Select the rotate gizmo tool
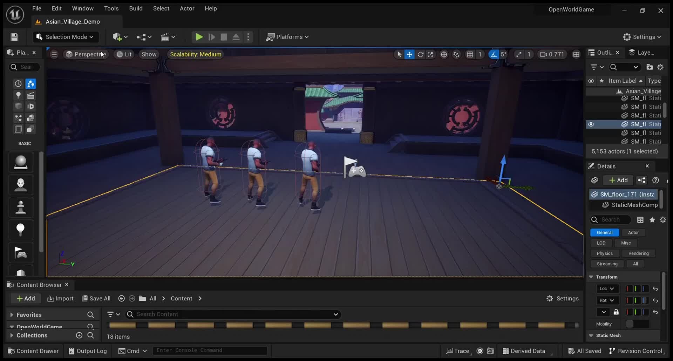673x361 pixels. pos(420,54)
